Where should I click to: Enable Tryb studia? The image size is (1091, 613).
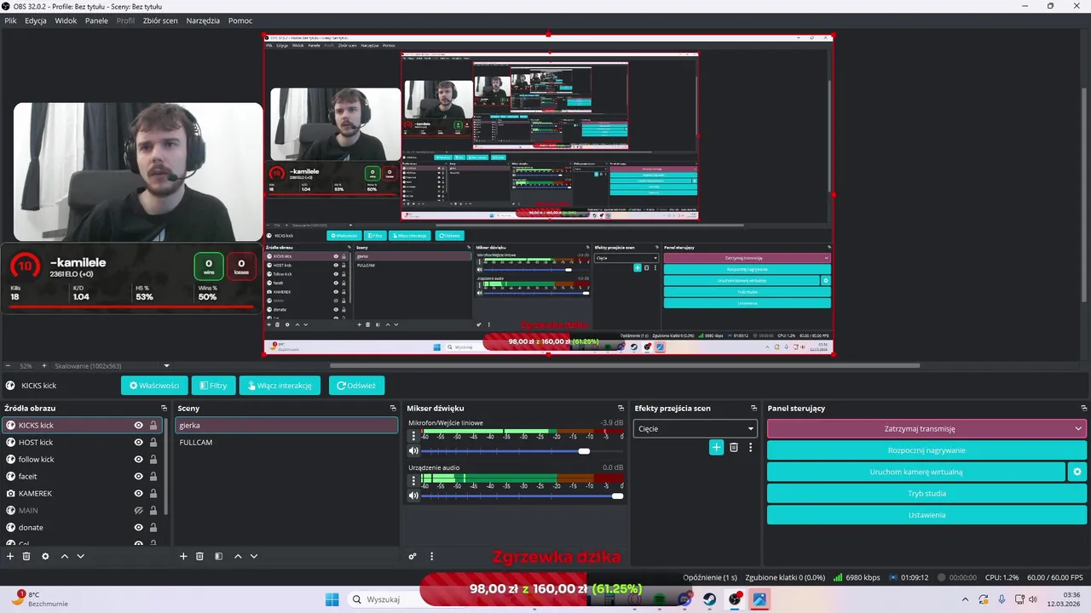926,493
